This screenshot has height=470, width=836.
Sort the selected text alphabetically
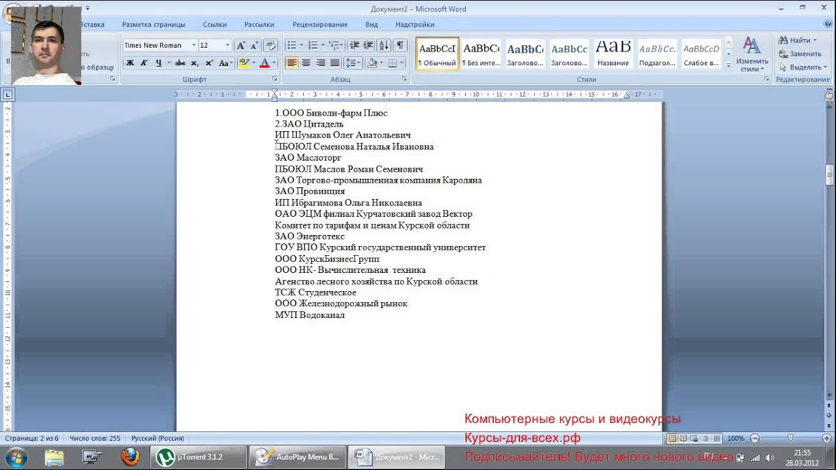(x=384, y=45)
